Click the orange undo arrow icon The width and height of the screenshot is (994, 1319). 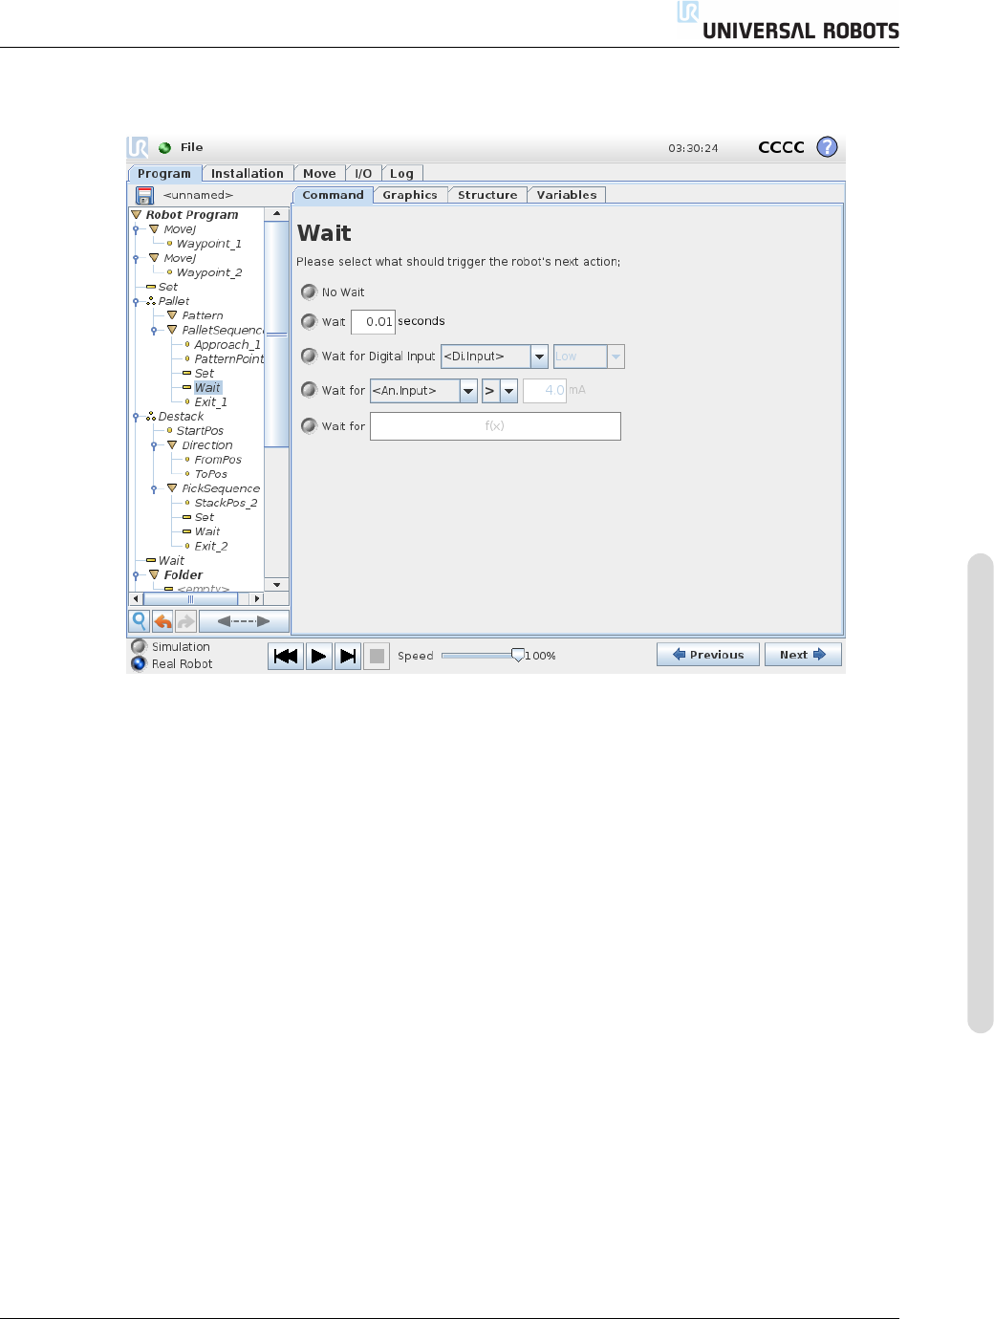(x=163, y=621)
